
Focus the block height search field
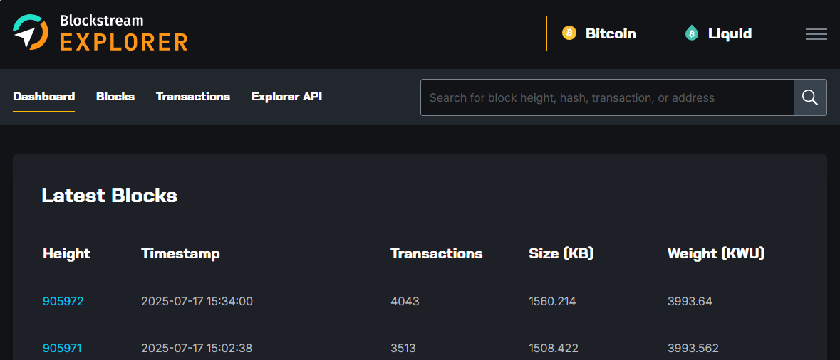point(607,97)
